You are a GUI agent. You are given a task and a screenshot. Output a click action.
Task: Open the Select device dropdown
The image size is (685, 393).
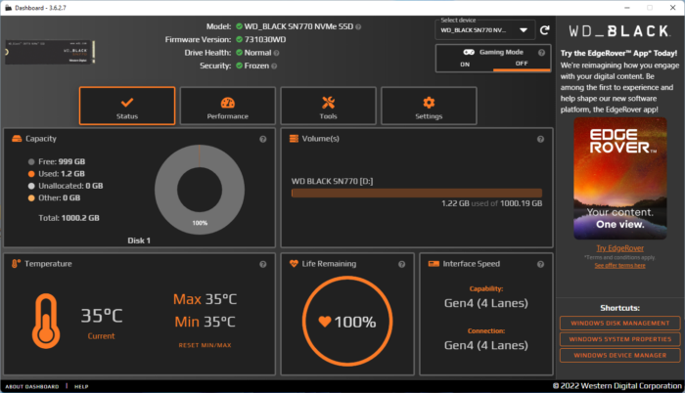(x=485, y=30)
